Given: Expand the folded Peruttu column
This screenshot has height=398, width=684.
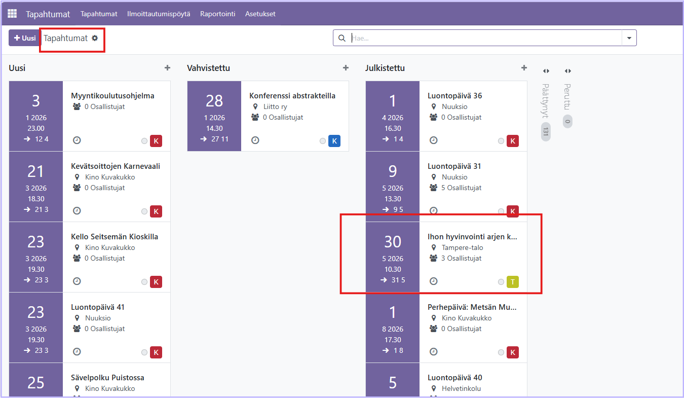Looking at the screenshot, I should pyautogui.click(x=567, y=71).
